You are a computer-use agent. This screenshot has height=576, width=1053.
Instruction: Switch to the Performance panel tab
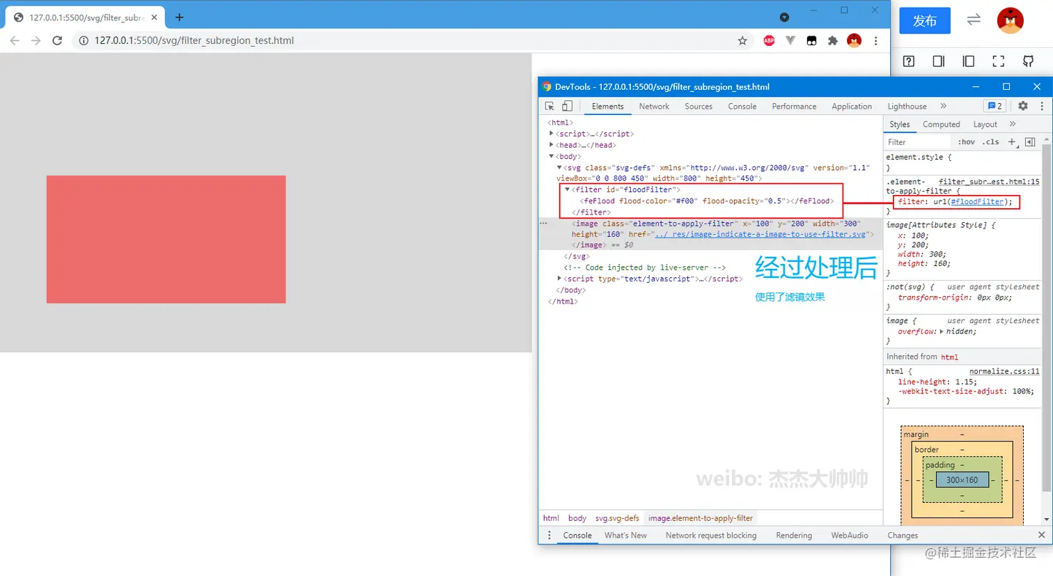tap(794, 107)
